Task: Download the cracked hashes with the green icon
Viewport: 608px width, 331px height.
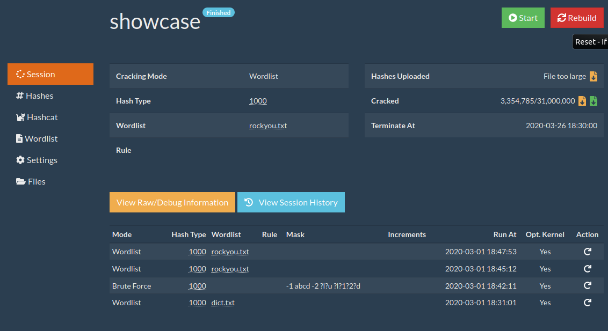Action: [x=593, y=101]
